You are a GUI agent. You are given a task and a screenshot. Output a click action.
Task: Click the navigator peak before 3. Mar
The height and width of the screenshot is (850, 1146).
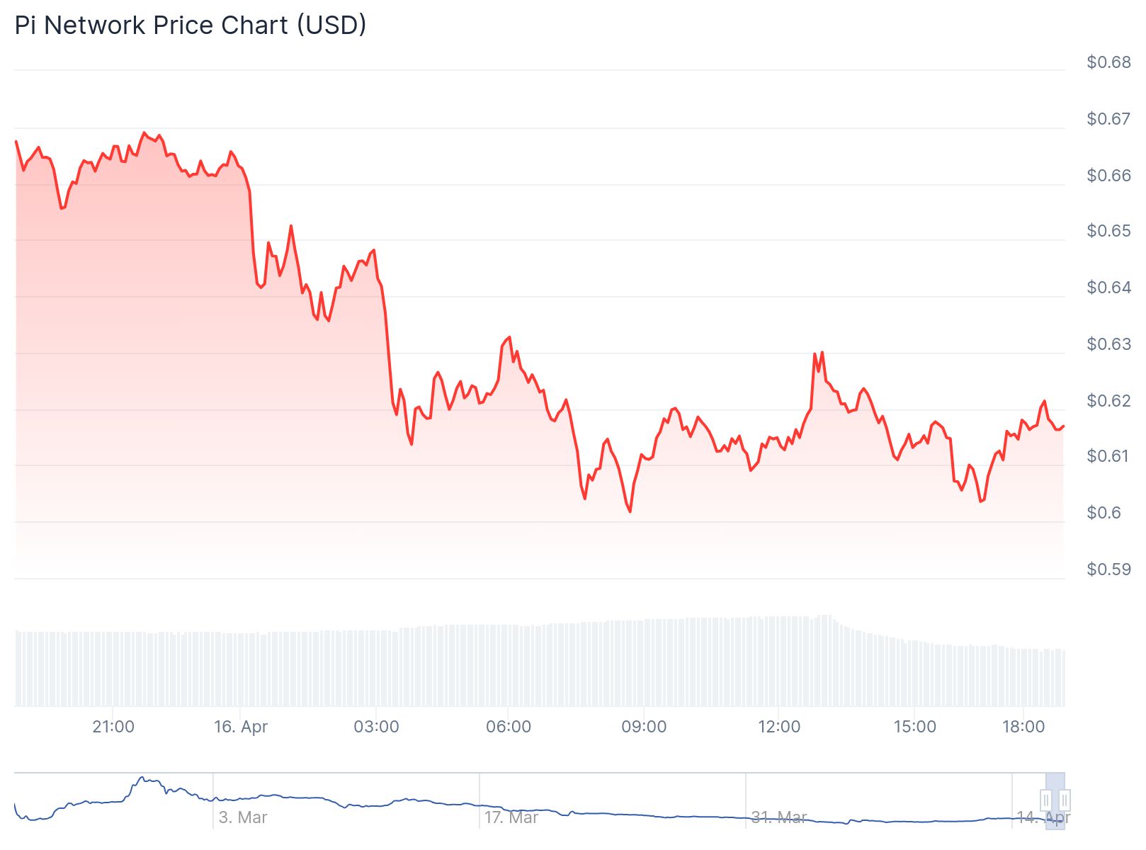(143, 778)
